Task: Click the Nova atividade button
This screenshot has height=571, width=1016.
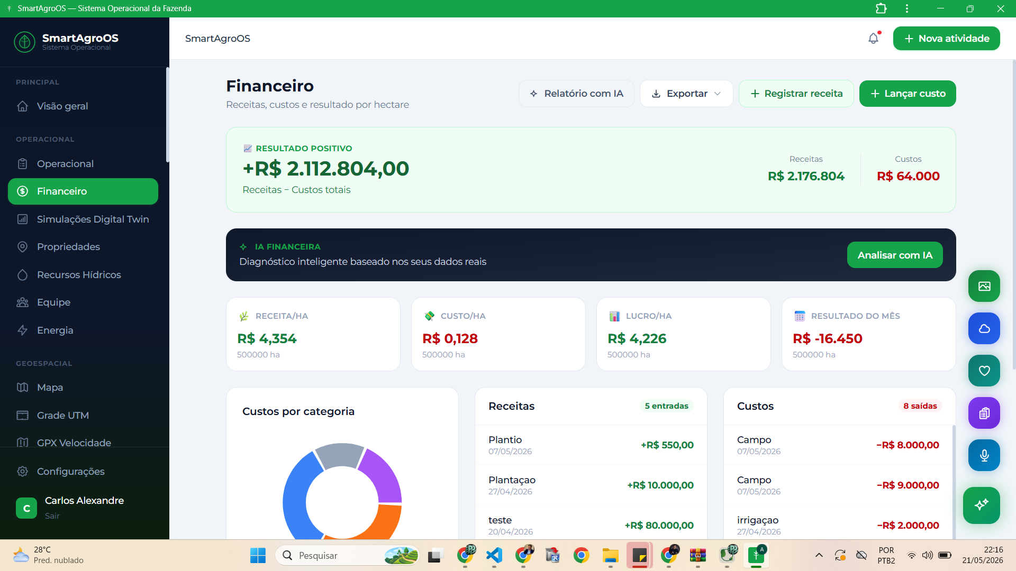Action: pos(946,39)
